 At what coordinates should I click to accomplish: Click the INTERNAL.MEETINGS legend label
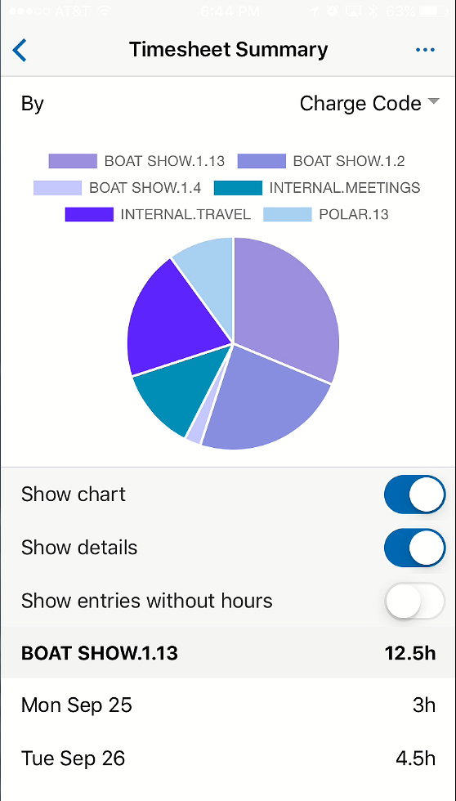tap(345, 187)
